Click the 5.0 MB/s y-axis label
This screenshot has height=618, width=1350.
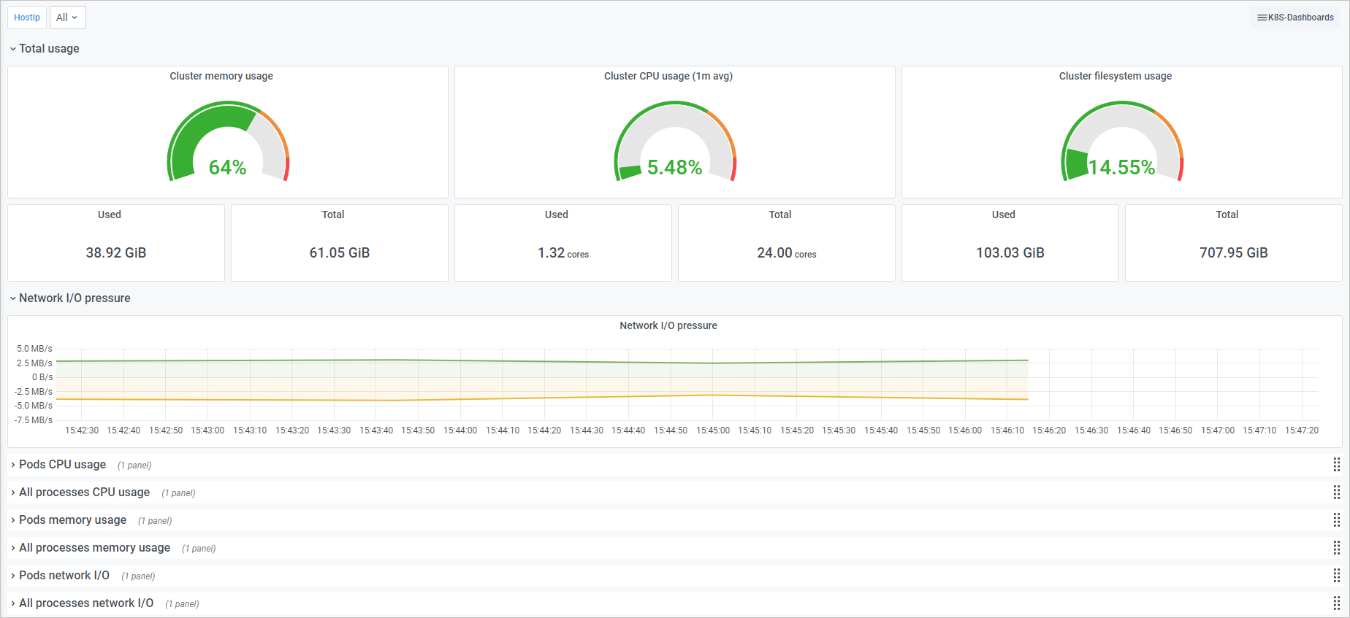pyautogui.click(x=34, y=349)
